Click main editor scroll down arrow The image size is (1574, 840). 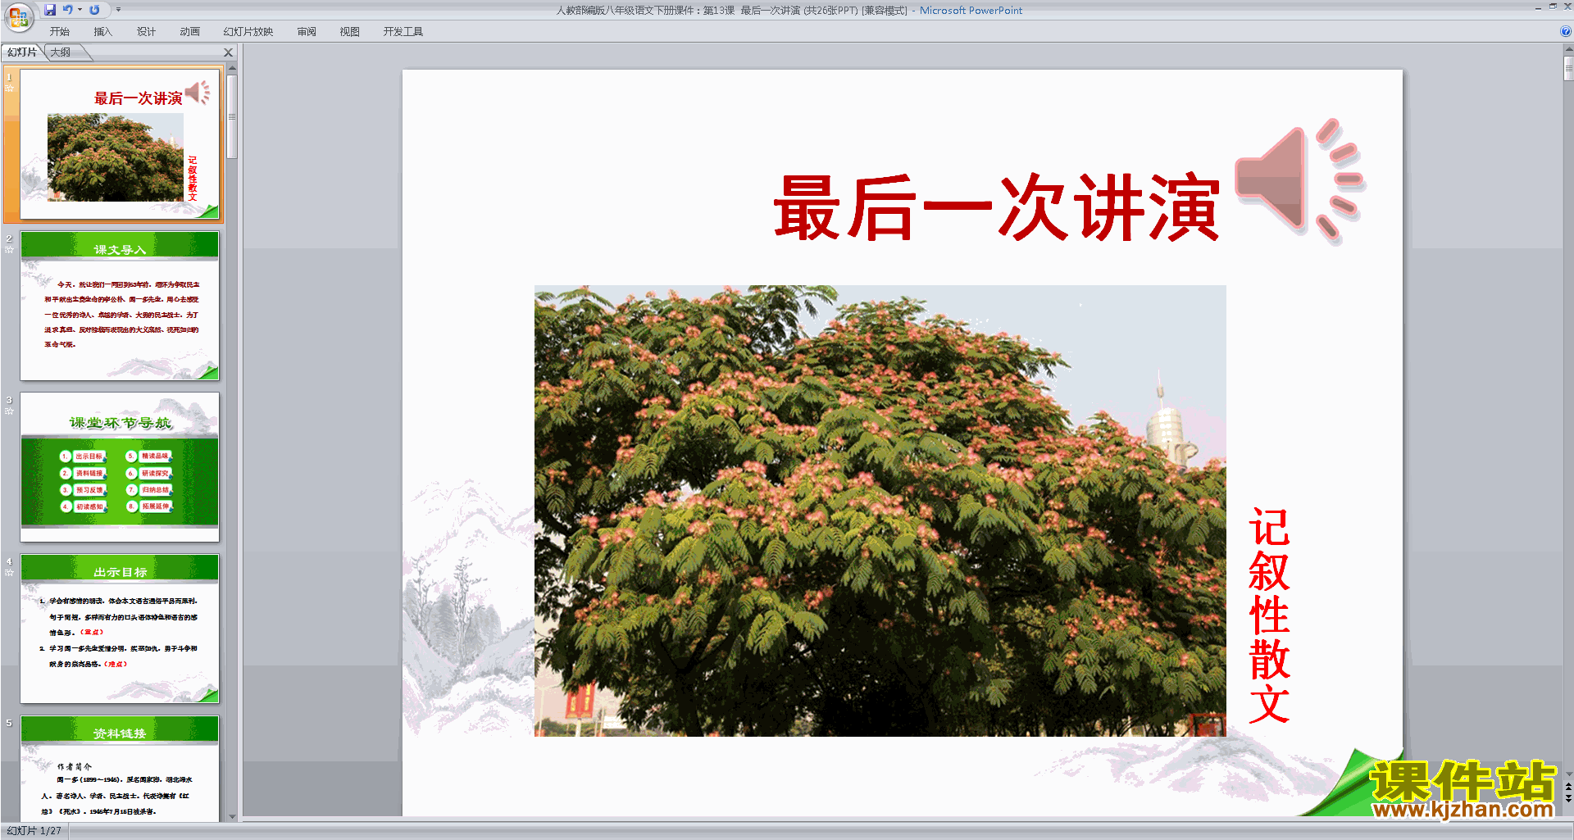tap(1568, 774)
